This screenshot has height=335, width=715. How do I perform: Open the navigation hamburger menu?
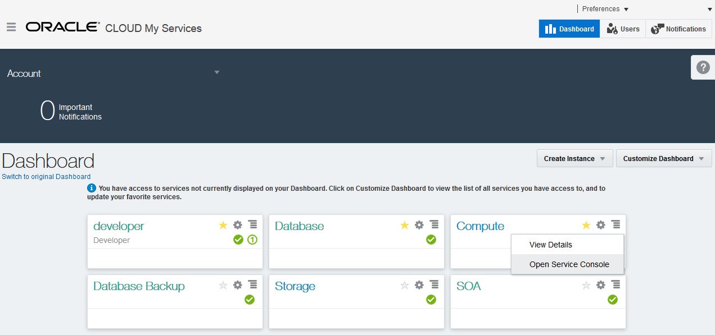tap(11, 26)
